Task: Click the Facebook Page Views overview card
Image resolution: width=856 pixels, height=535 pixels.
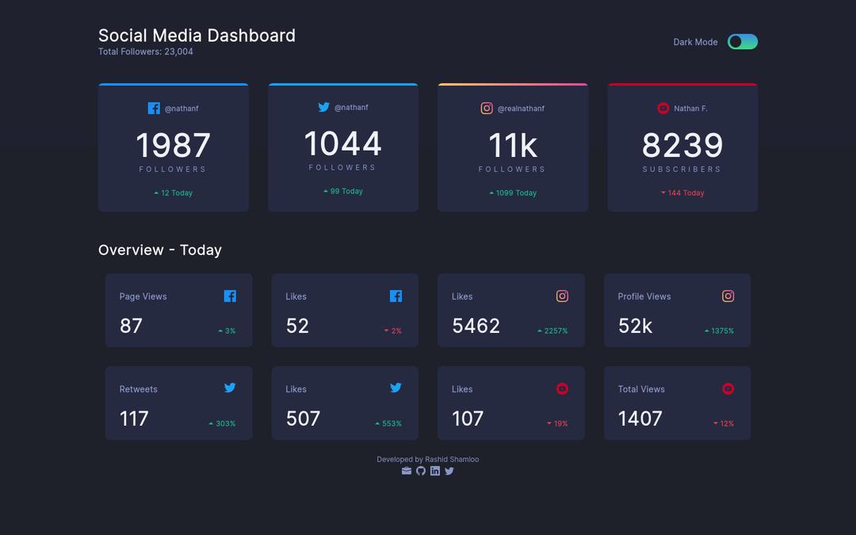Action: [178, 311]
